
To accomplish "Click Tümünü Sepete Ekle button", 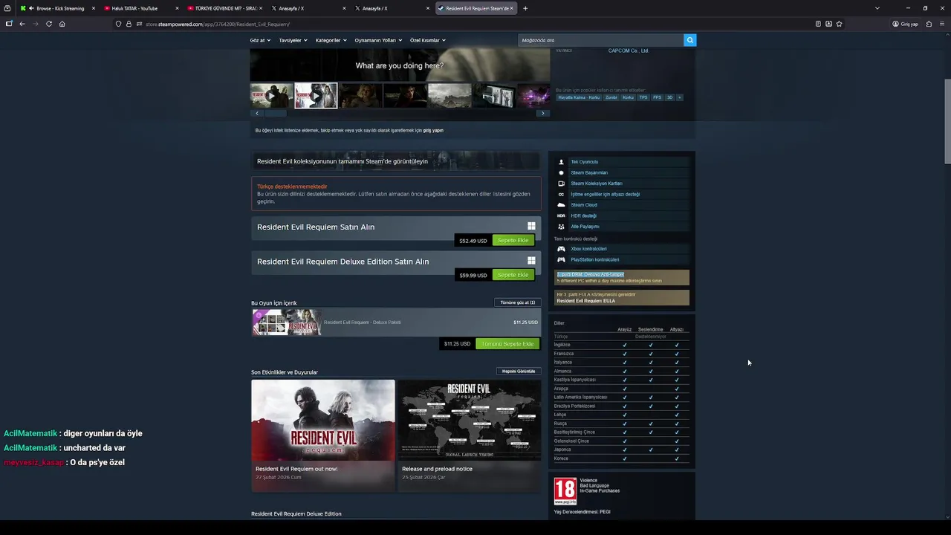I will [x=507, y=344].
